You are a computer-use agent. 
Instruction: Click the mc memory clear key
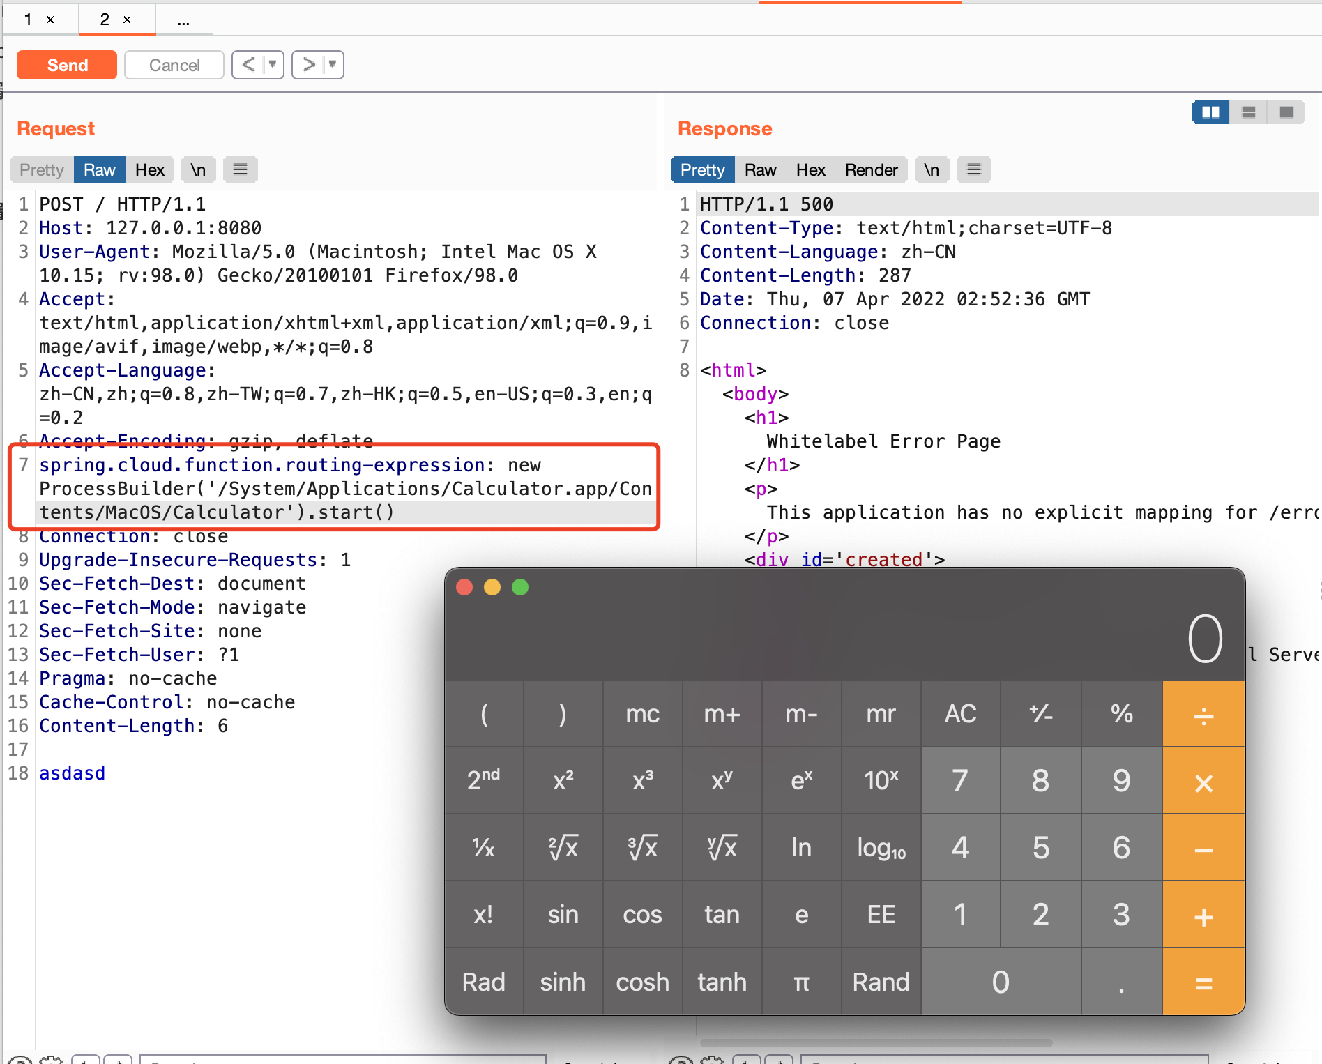click(643, 713)
